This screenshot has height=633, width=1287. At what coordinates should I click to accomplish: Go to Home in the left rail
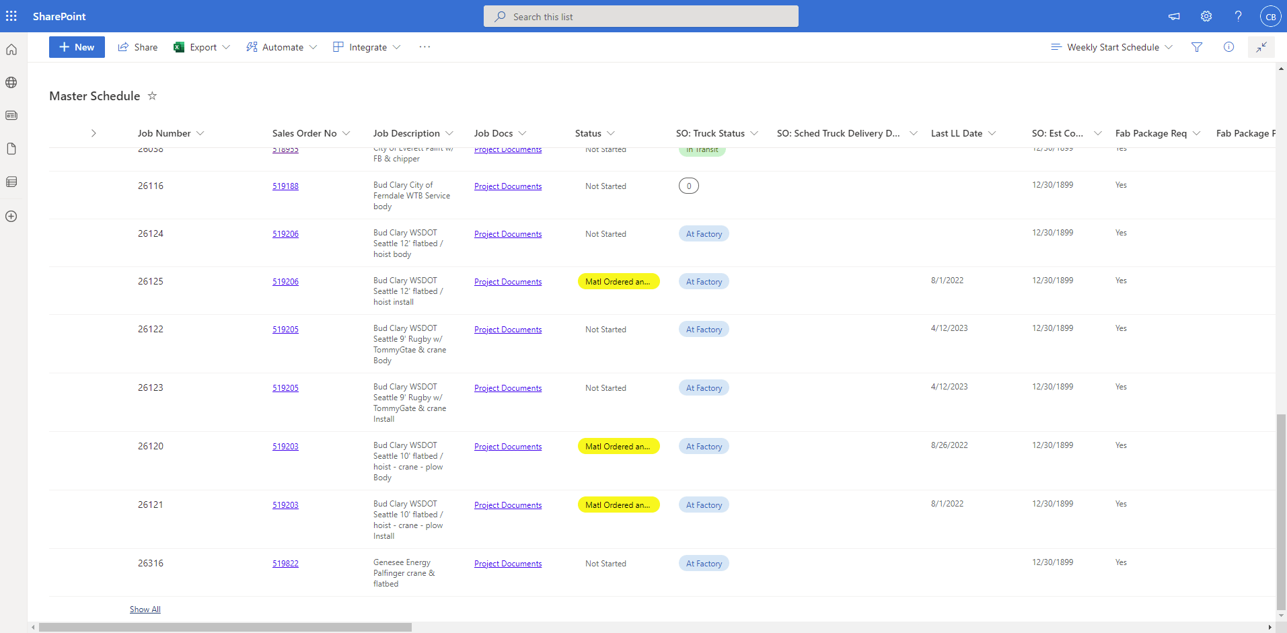[x=11, y=50]
